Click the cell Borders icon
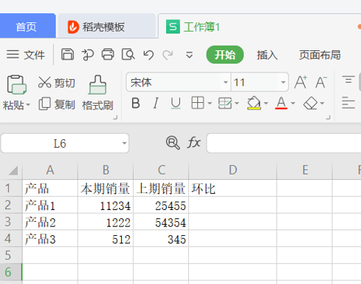The image size is (361, 284). (x=198, y=103)
